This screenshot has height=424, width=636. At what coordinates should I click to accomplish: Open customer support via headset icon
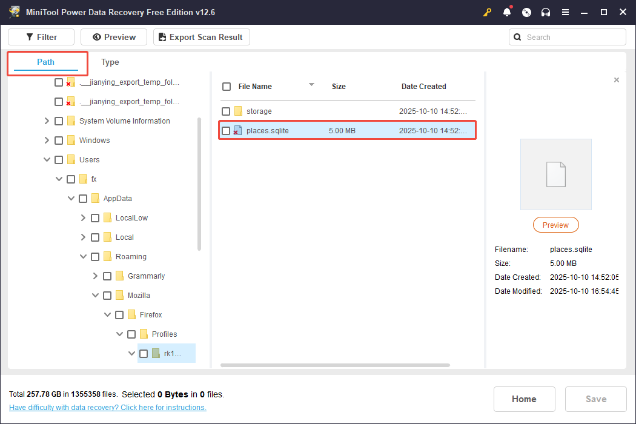point(546,12)
